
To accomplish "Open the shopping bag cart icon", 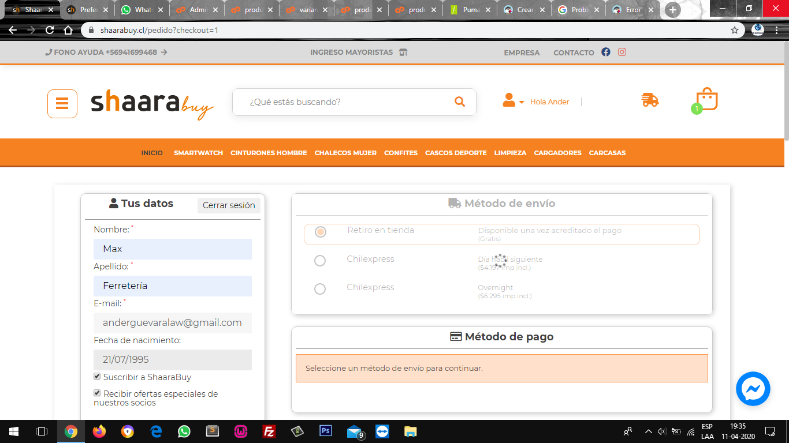I will (x=707, y=99).
